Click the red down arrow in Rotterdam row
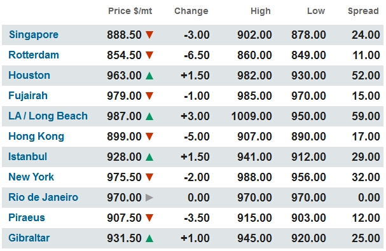Viewport: 386px width, 251px height. pos(149,55)
